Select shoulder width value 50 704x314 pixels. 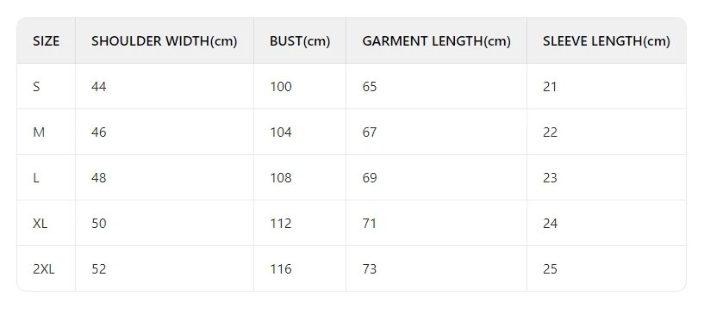99,223
